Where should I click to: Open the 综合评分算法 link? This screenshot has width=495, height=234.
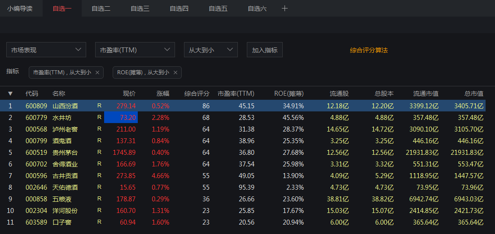pos(369,50)
